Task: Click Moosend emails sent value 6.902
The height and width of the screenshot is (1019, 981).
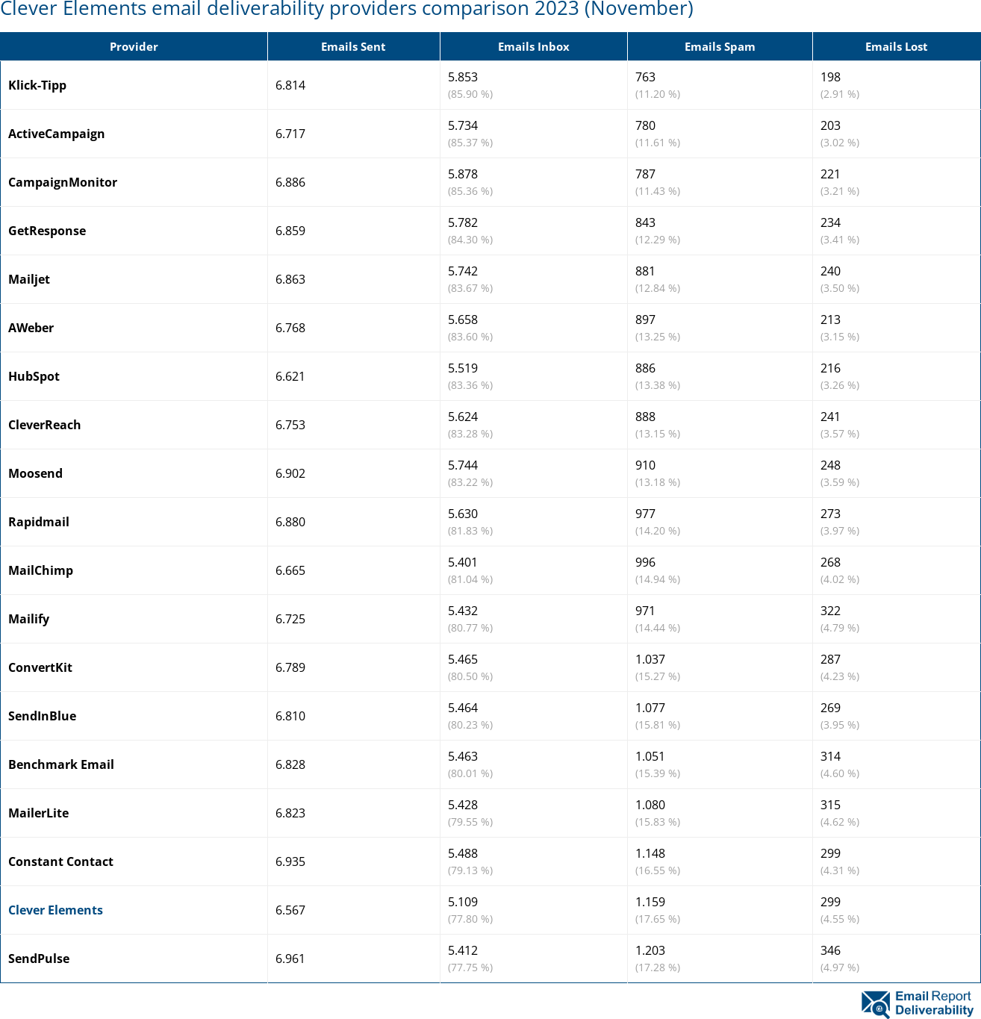Action: [x=290, y=473]
